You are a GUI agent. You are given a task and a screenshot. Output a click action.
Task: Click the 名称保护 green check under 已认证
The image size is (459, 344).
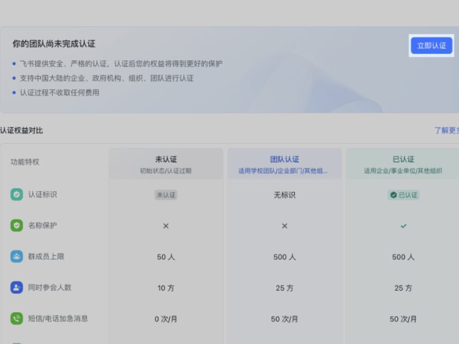point(404,226)
